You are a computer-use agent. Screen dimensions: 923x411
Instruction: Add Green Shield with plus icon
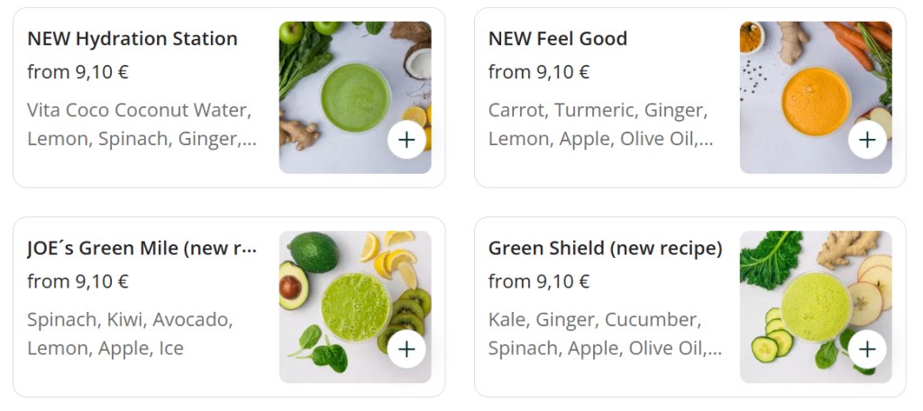[x=867, y=349]
